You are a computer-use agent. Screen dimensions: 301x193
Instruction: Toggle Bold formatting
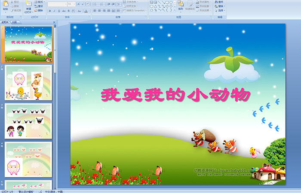50,11
